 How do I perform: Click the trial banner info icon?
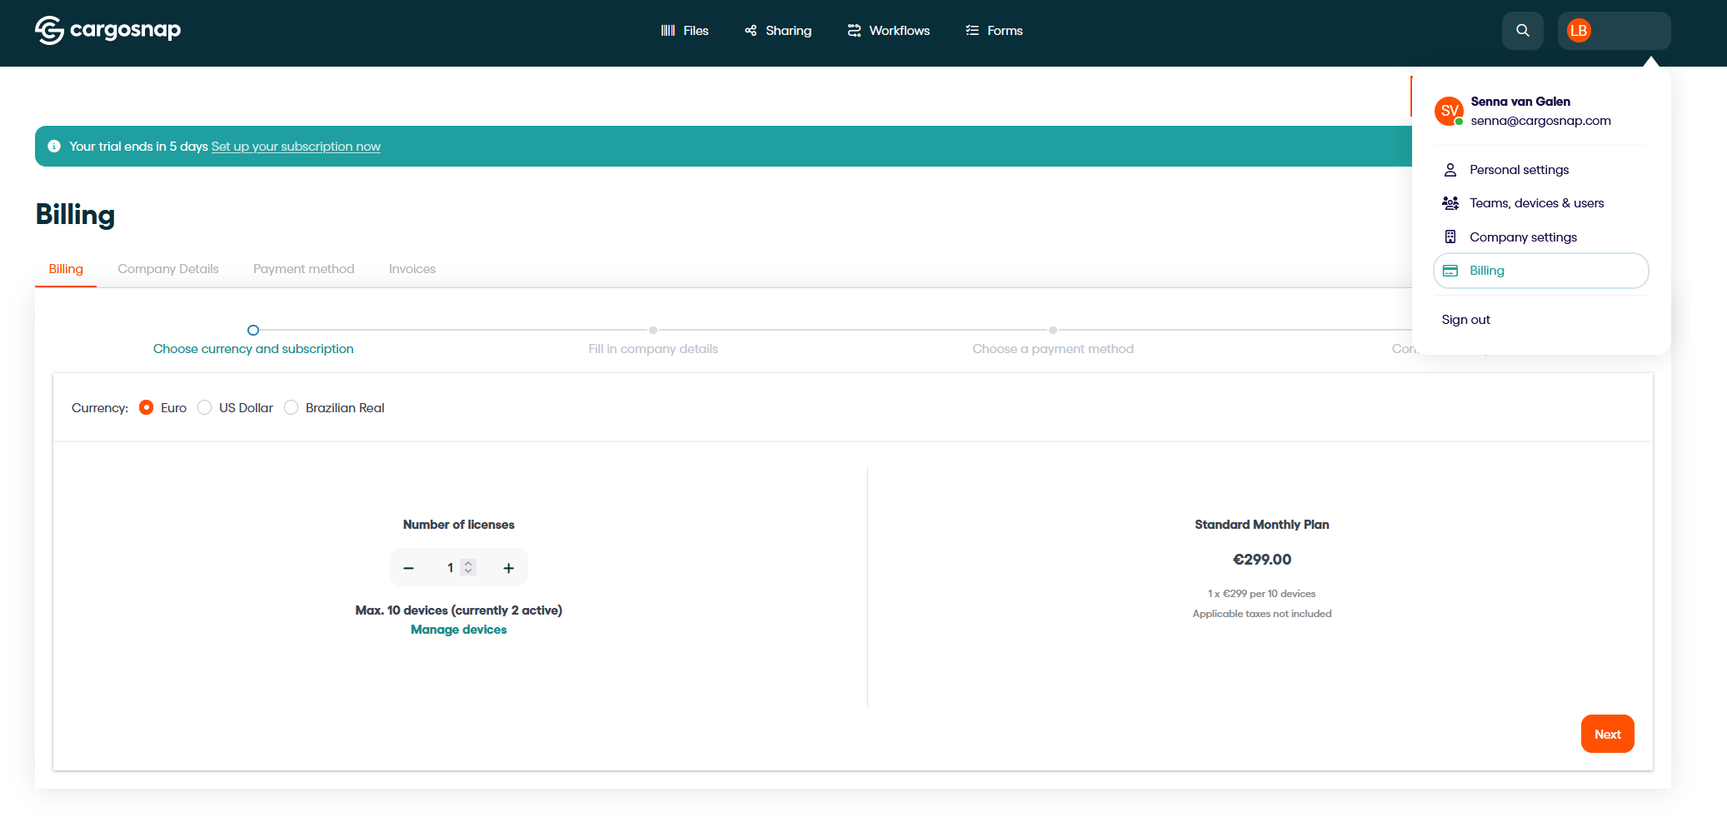(54, 147)
